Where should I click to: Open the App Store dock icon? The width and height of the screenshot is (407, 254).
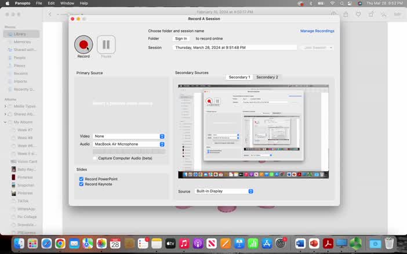pyautogui.click(x=267, y=244)
